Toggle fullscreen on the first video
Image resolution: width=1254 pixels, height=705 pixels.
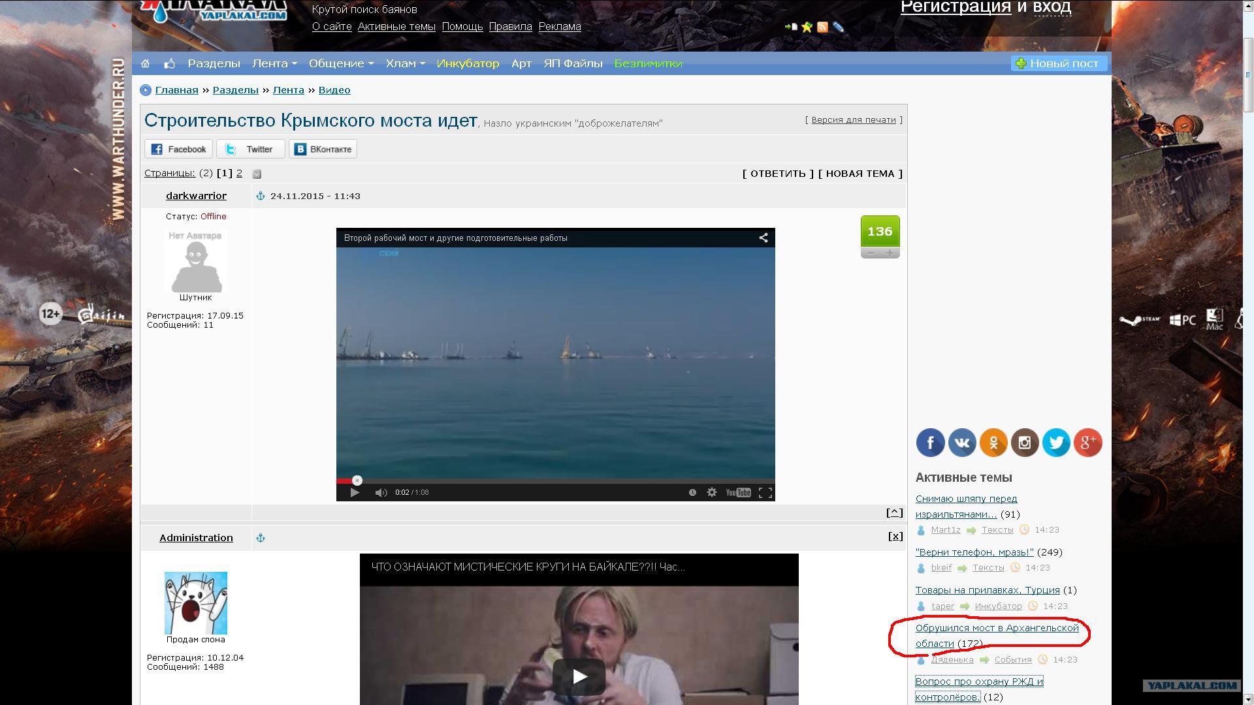765,492
